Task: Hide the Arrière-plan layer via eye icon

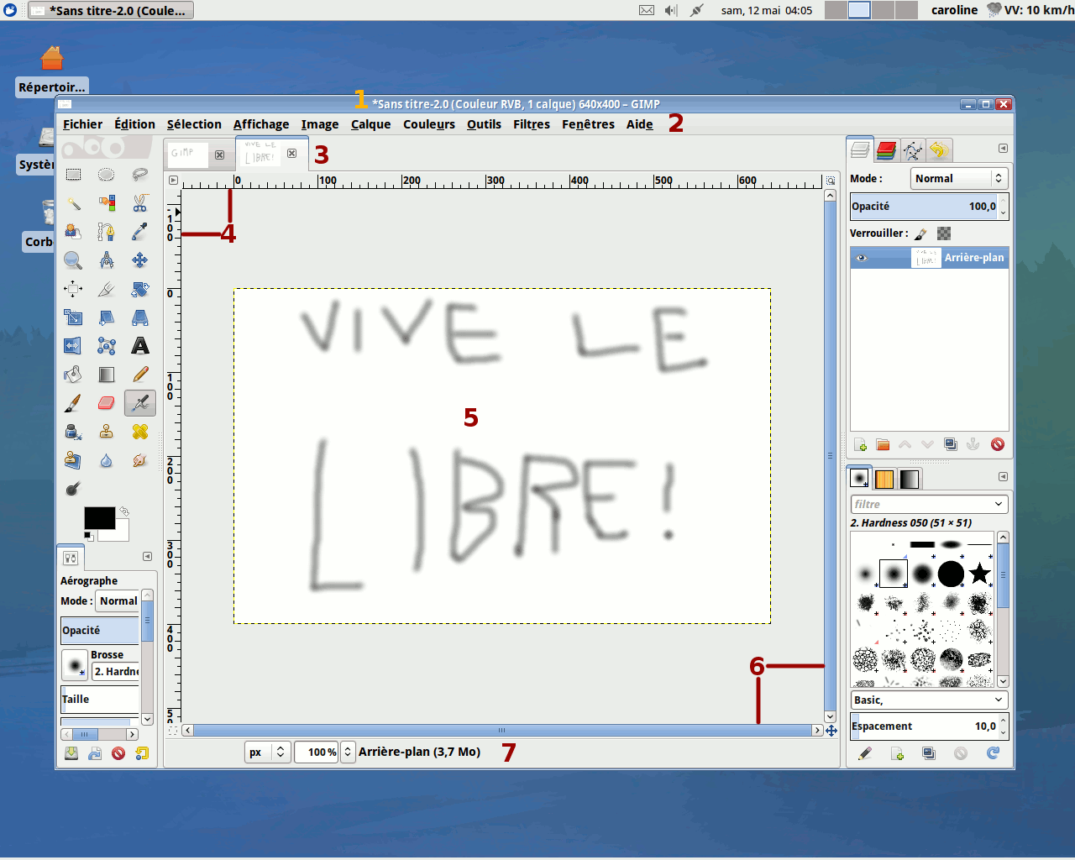Action: tap(861, 258)
